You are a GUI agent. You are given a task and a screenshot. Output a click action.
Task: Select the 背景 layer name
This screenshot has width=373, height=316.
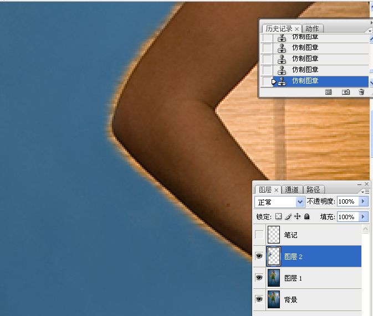tap(290, 299)
